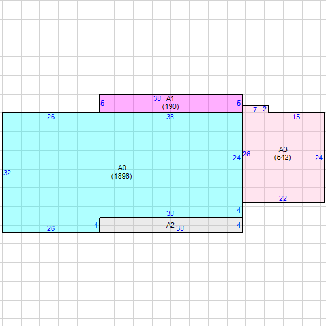
Task: Click the "15" dimension label
Action: pyautogui.click(x=296, y=117)
